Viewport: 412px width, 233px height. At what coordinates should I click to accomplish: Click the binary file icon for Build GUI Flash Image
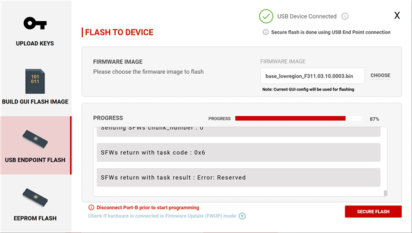point(35,82)
